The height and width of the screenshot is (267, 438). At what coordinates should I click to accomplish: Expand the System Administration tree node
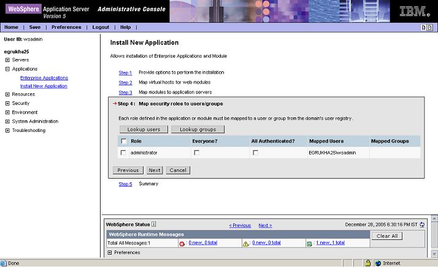tap(7, 122)
